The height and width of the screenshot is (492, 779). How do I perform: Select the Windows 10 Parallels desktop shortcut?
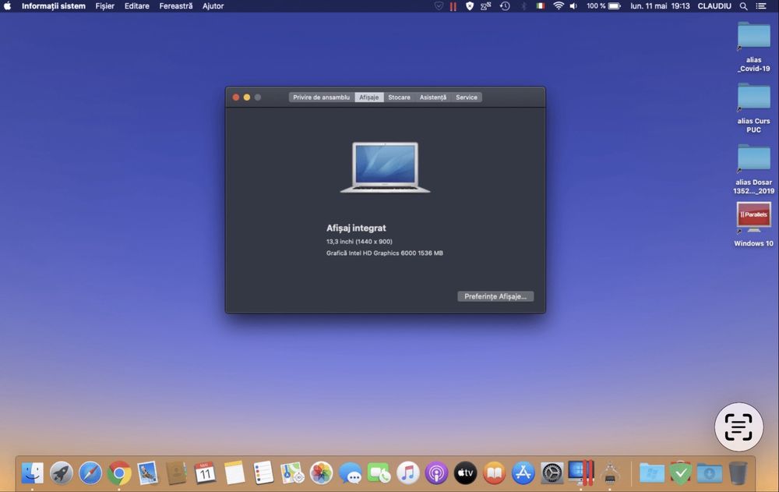pos(753,218)
